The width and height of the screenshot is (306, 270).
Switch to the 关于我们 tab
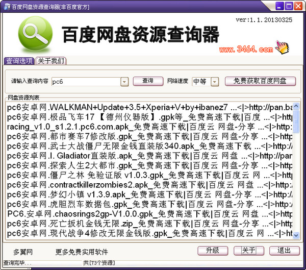pos(51,61)
